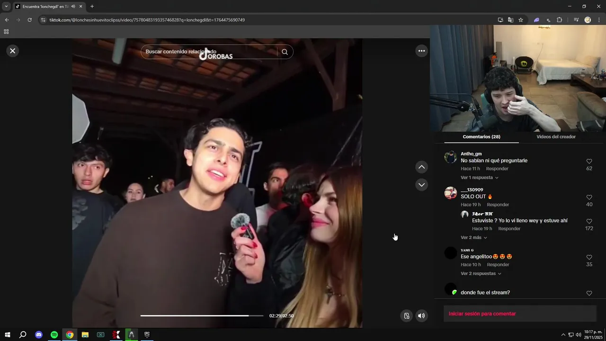
Task: Click the purple ghost extension icon
Action: [x=536, y=20]
